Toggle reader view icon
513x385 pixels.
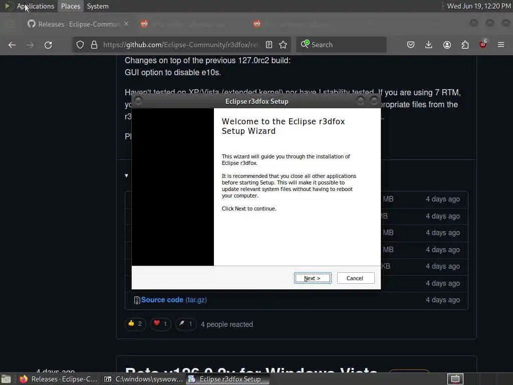(269, 45)
